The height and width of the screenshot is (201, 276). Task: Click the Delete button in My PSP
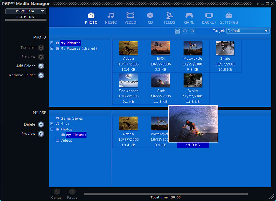point(41,125)
